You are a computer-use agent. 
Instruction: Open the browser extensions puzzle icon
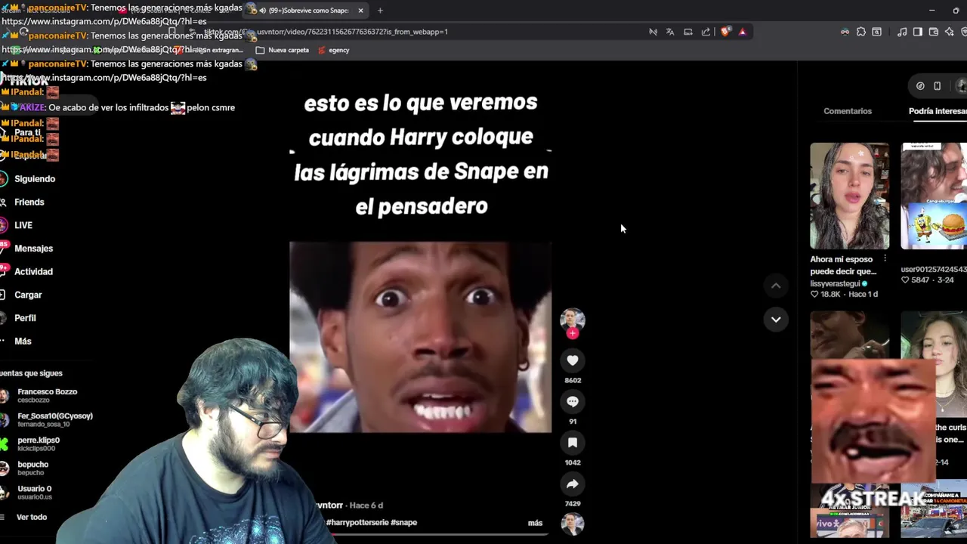861,32
